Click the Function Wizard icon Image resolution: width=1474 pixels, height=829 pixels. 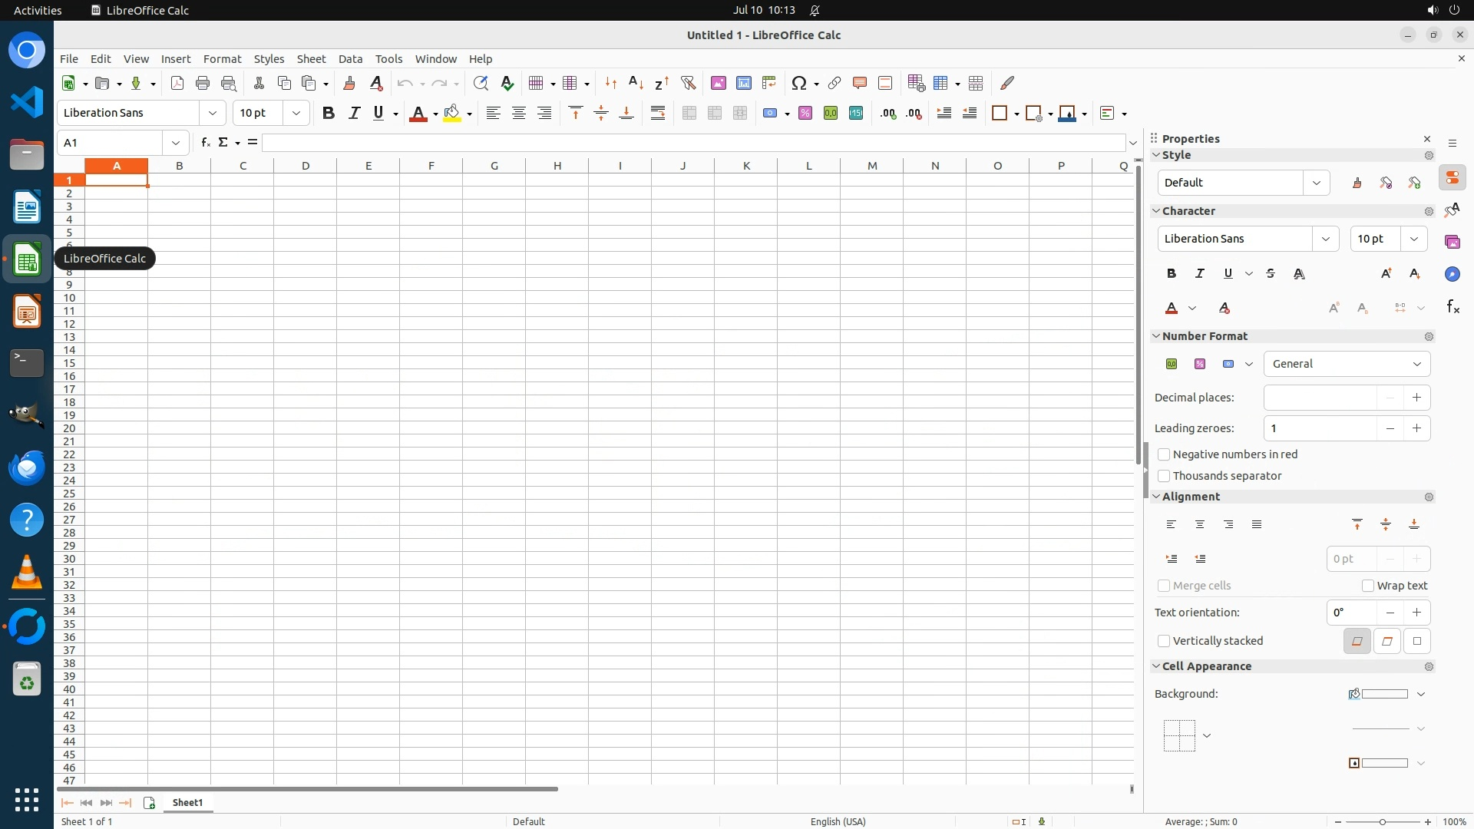(x=205, y=142)
